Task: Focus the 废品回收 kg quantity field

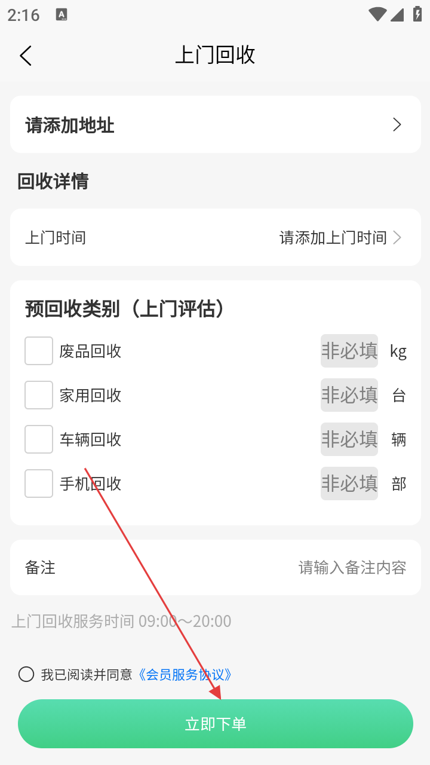Action: coord(349,351)
